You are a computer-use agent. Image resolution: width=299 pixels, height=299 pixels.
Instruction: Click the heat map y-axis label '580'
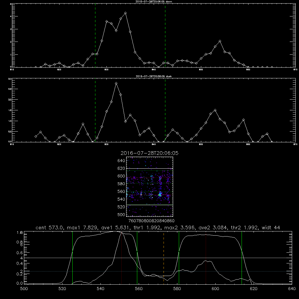click(121, 184)
